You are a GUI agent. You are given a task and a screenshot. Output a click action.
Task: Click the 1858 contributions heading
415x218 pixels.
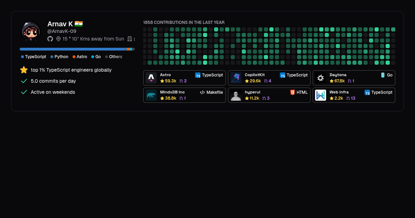(x=184, y=22)
